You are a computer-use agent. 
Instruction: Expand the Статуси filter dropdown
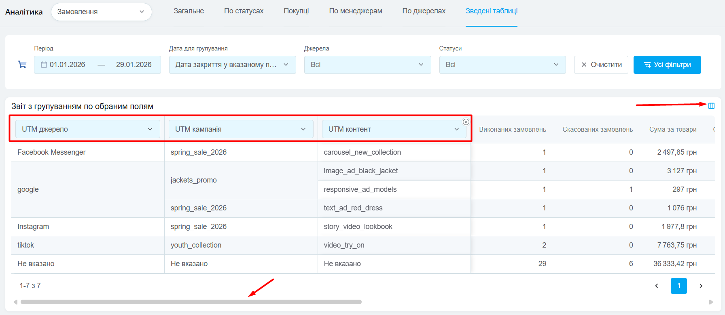(502, 65)
